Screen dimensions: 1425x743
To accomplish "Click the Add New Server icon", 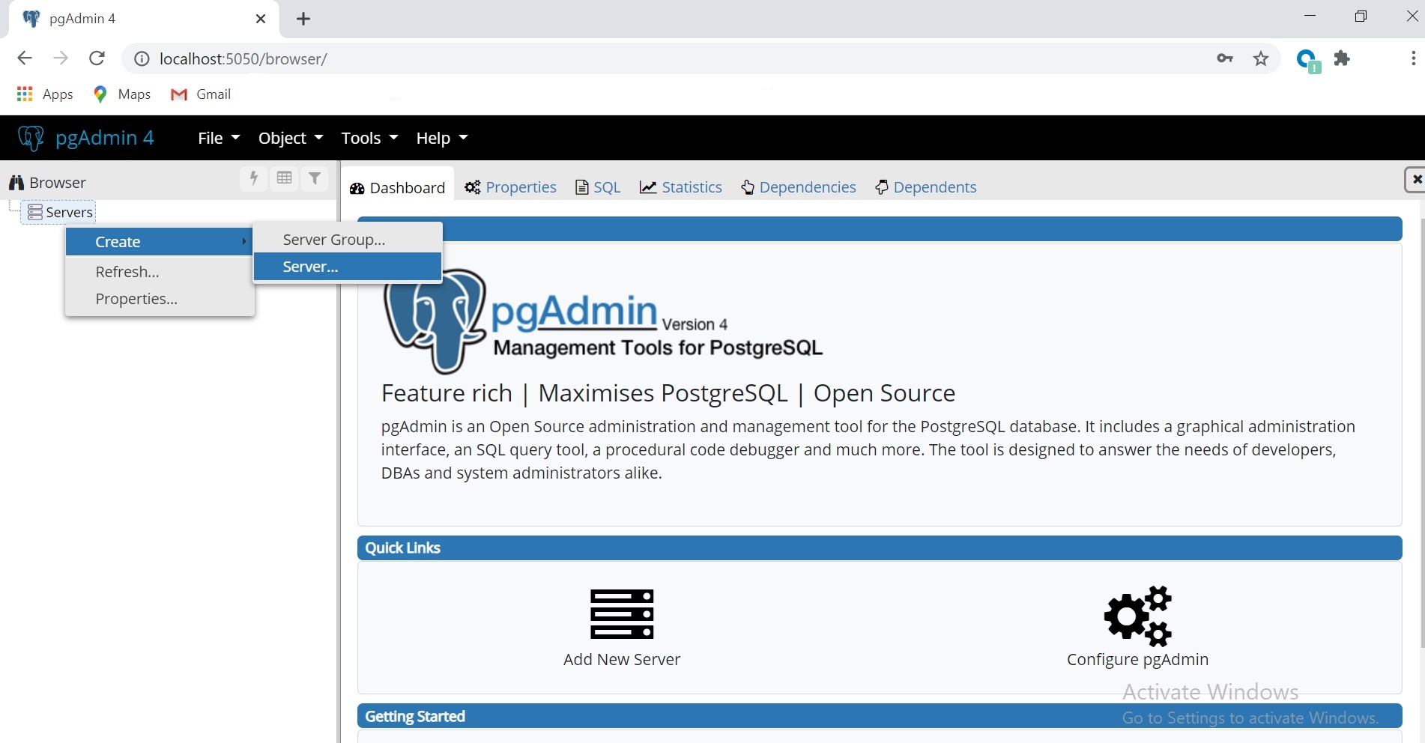I will point(622,614).
